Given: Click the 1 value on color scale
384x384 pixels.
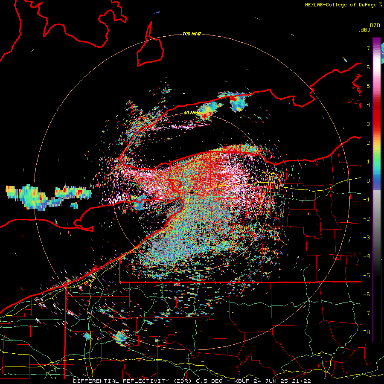Looking at the screenshot, I should tap(368, 162).
